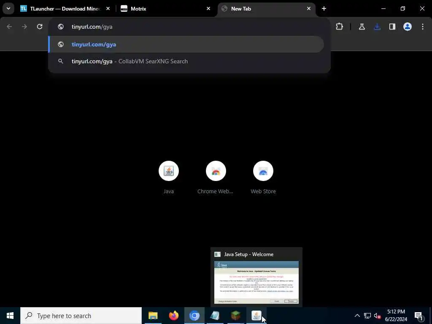Image resolution: width=432 pixels, height=324 pixels.
Task: Open the tab search dropdown arrow
Action: [x=8, y=8]
